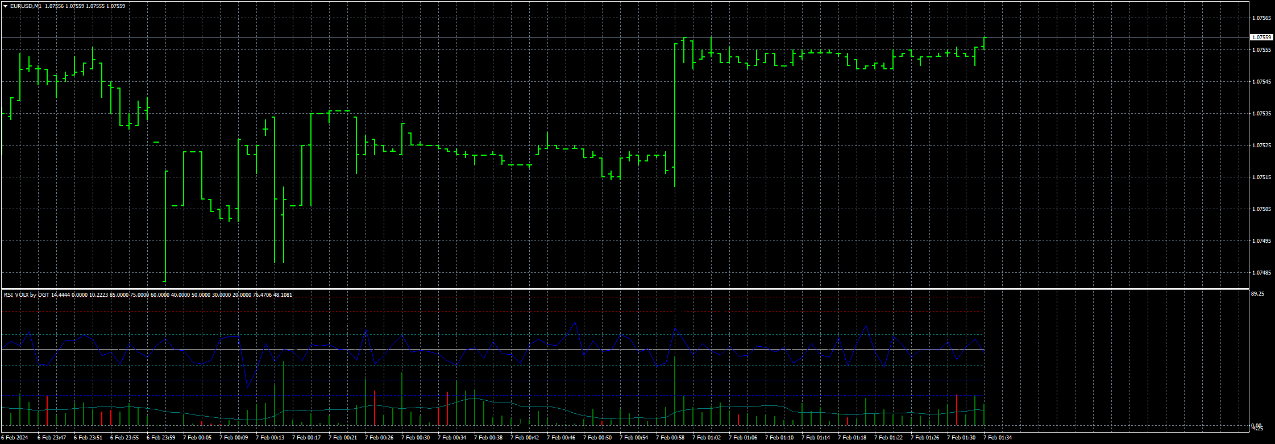Click indicator scale value -4.25

point(1257,429)
